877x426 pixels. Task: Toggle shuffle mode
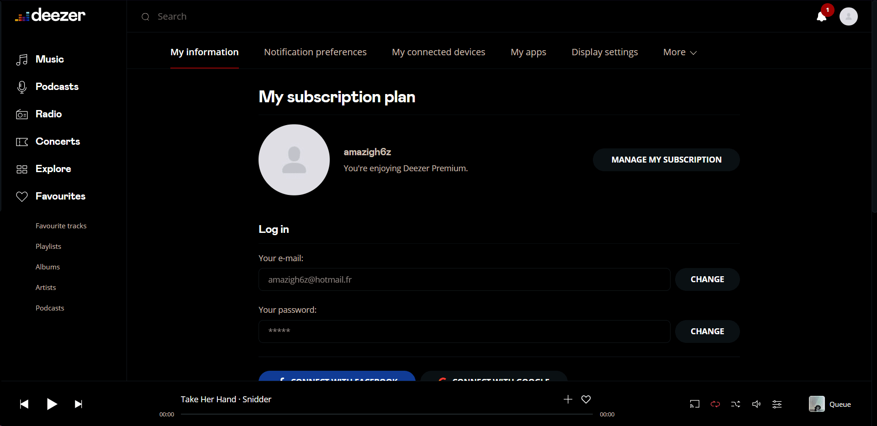tap(736, 404)
